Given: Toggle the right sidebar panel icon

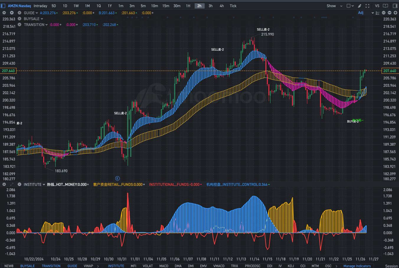Looking at the screenshot, I should point(395,6).
